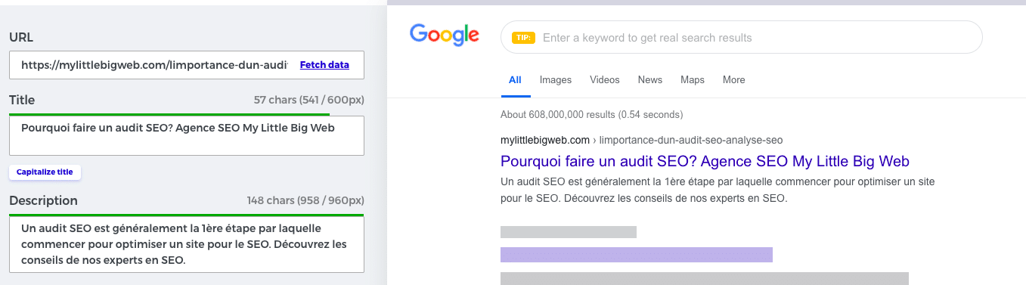Expand the More search options
The height and width of the screenshot is (285, 1026).
click(x=734, y=80)
